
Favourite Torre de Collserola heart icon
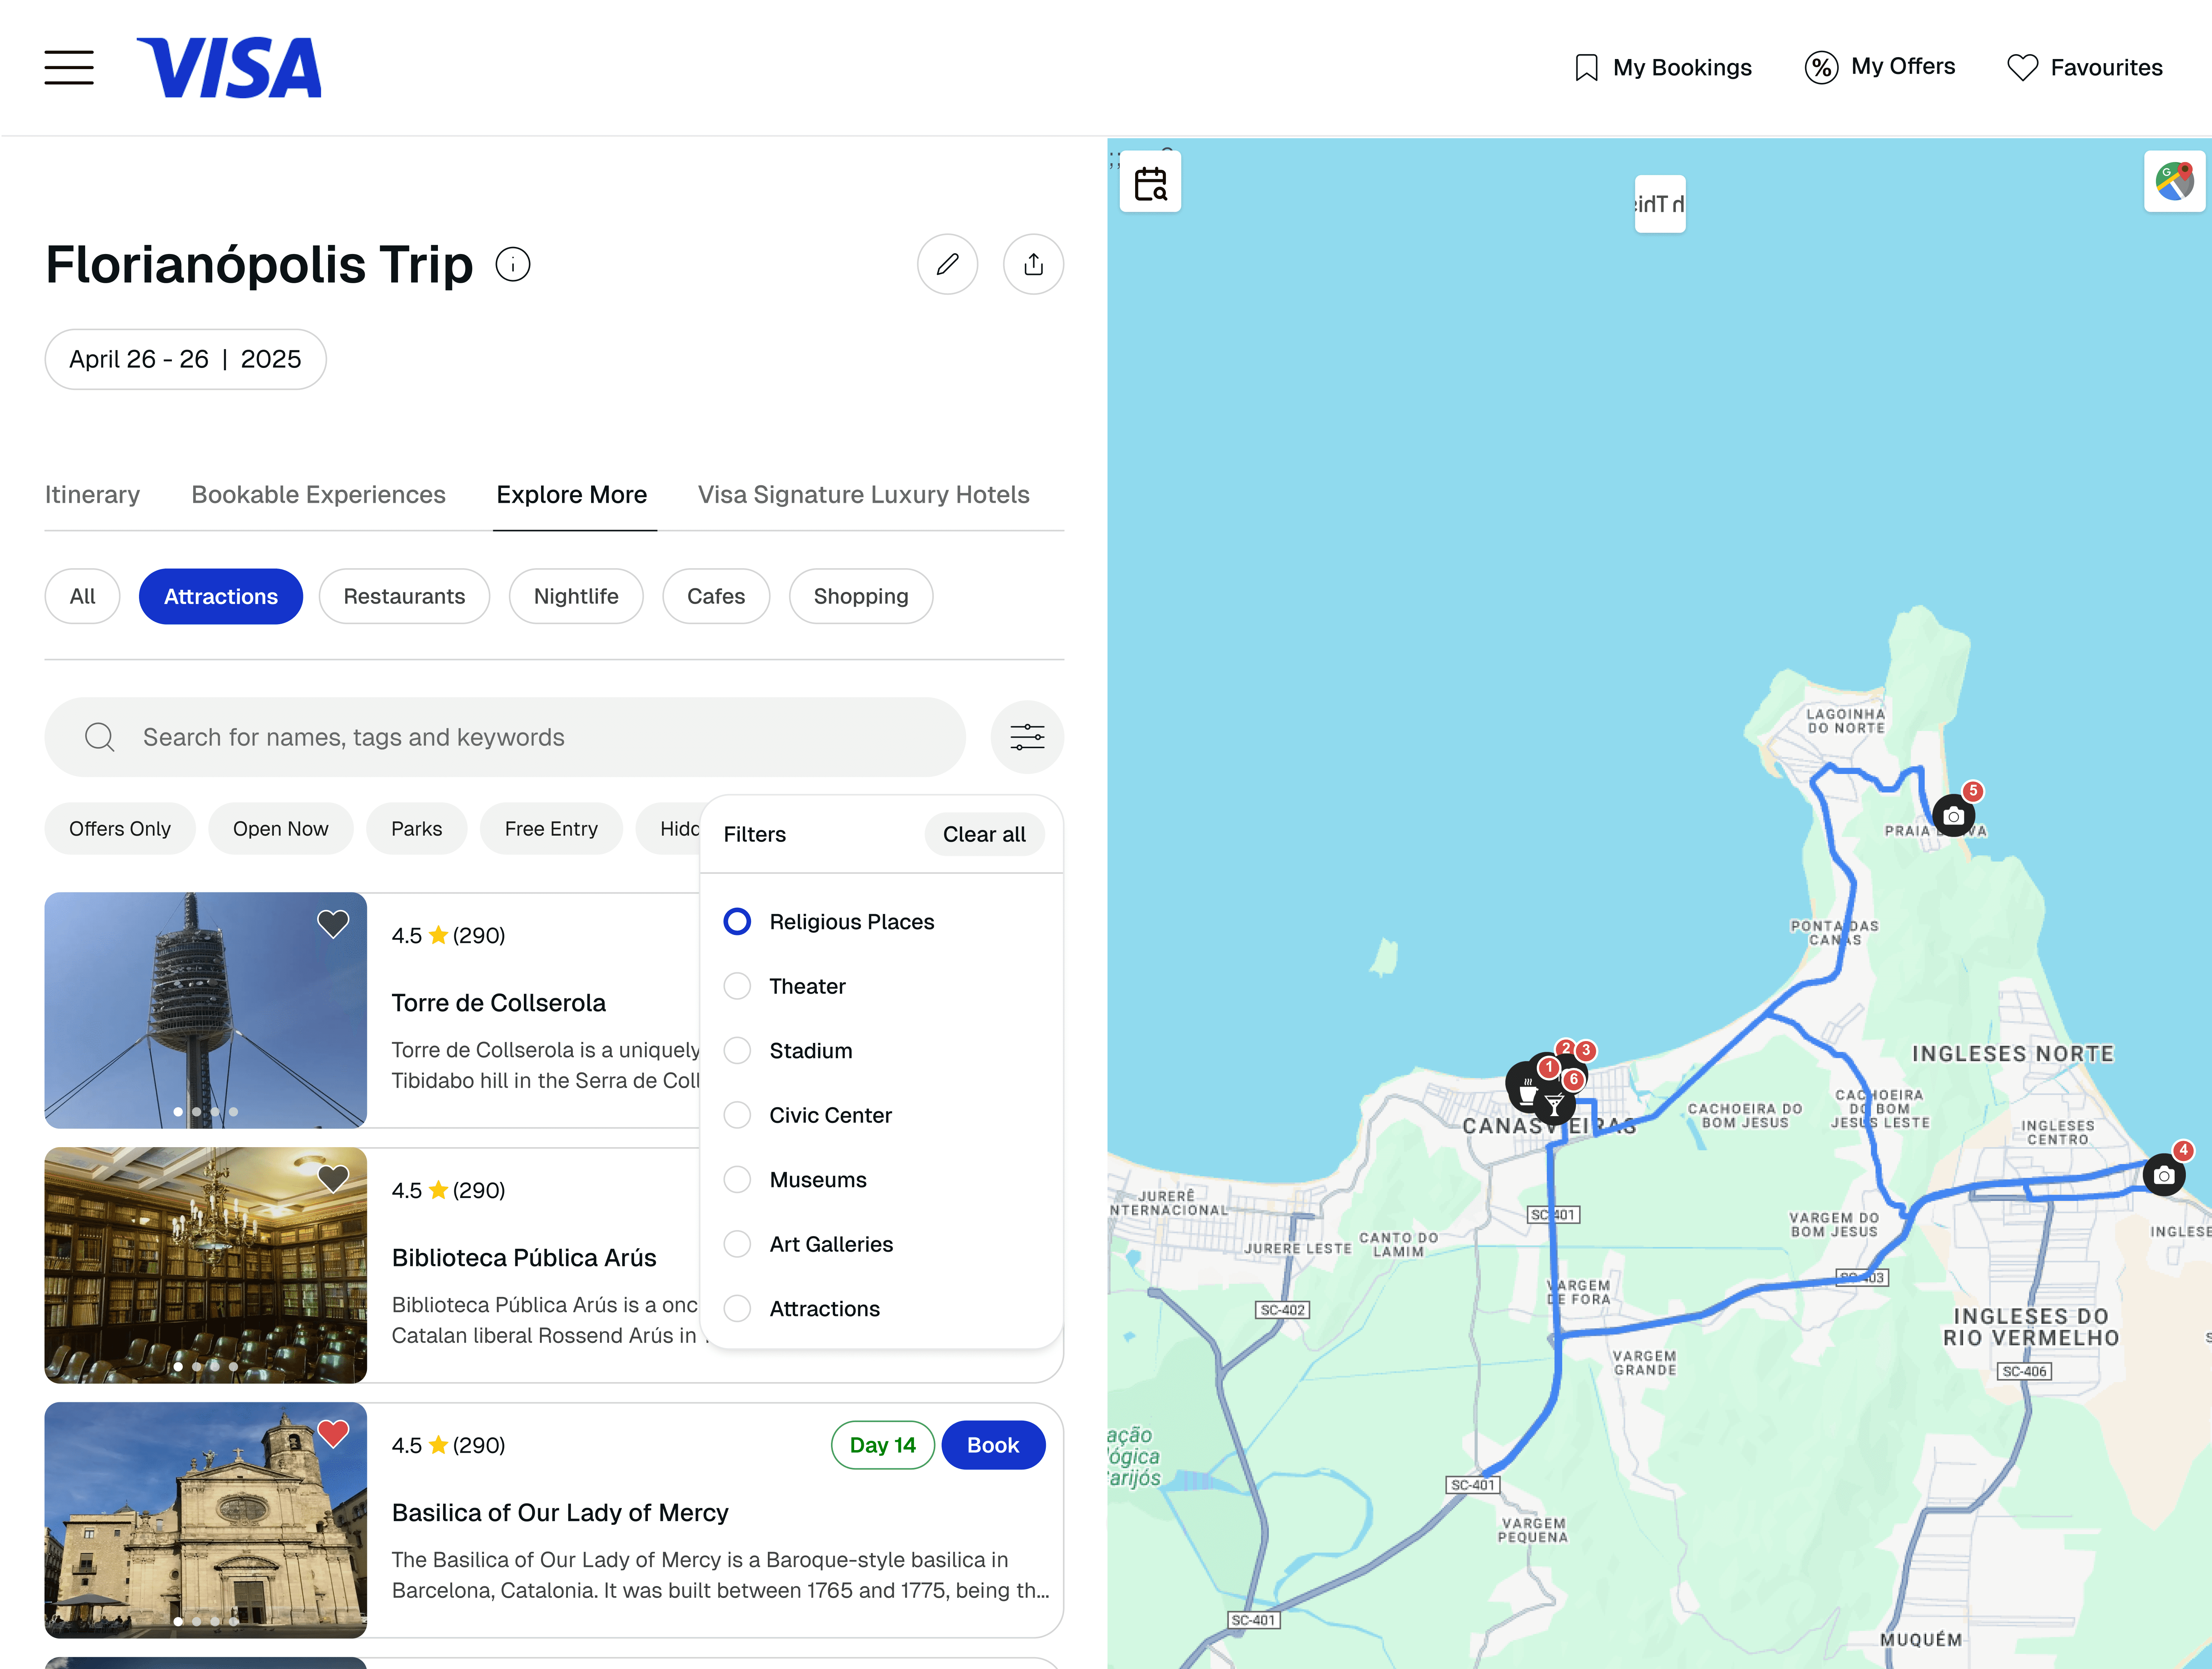coord(333,923)
